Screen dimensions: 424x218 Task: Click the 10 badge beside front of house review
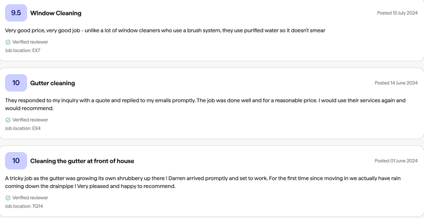tap(16, 161)
